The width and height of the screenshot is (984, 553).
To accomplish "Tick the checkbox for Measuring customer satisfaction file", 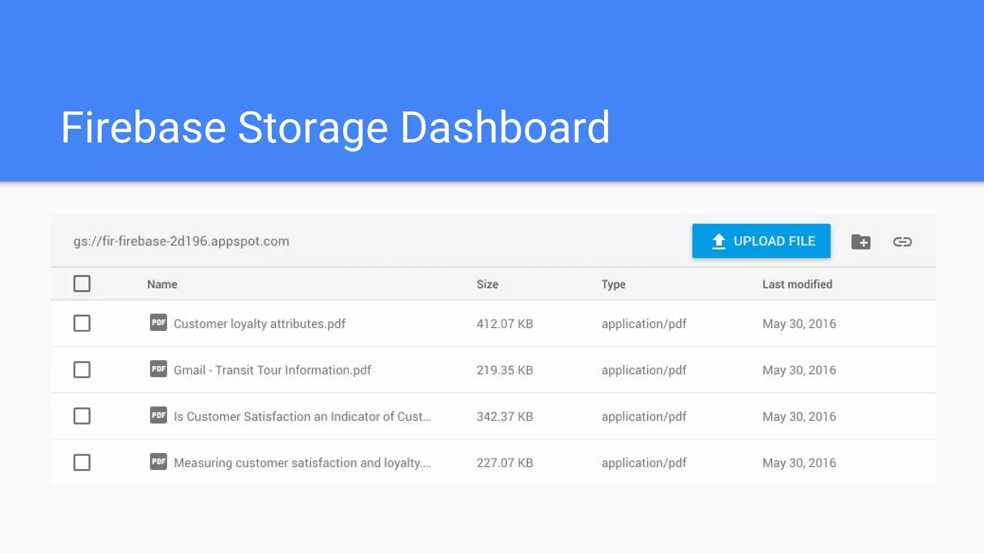I will (82, 463).
